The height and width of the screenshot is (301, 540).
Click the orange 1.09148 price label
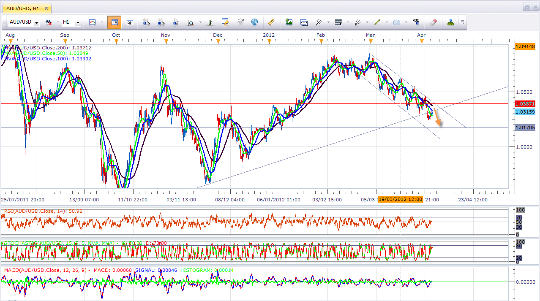(x=525, y=46)
